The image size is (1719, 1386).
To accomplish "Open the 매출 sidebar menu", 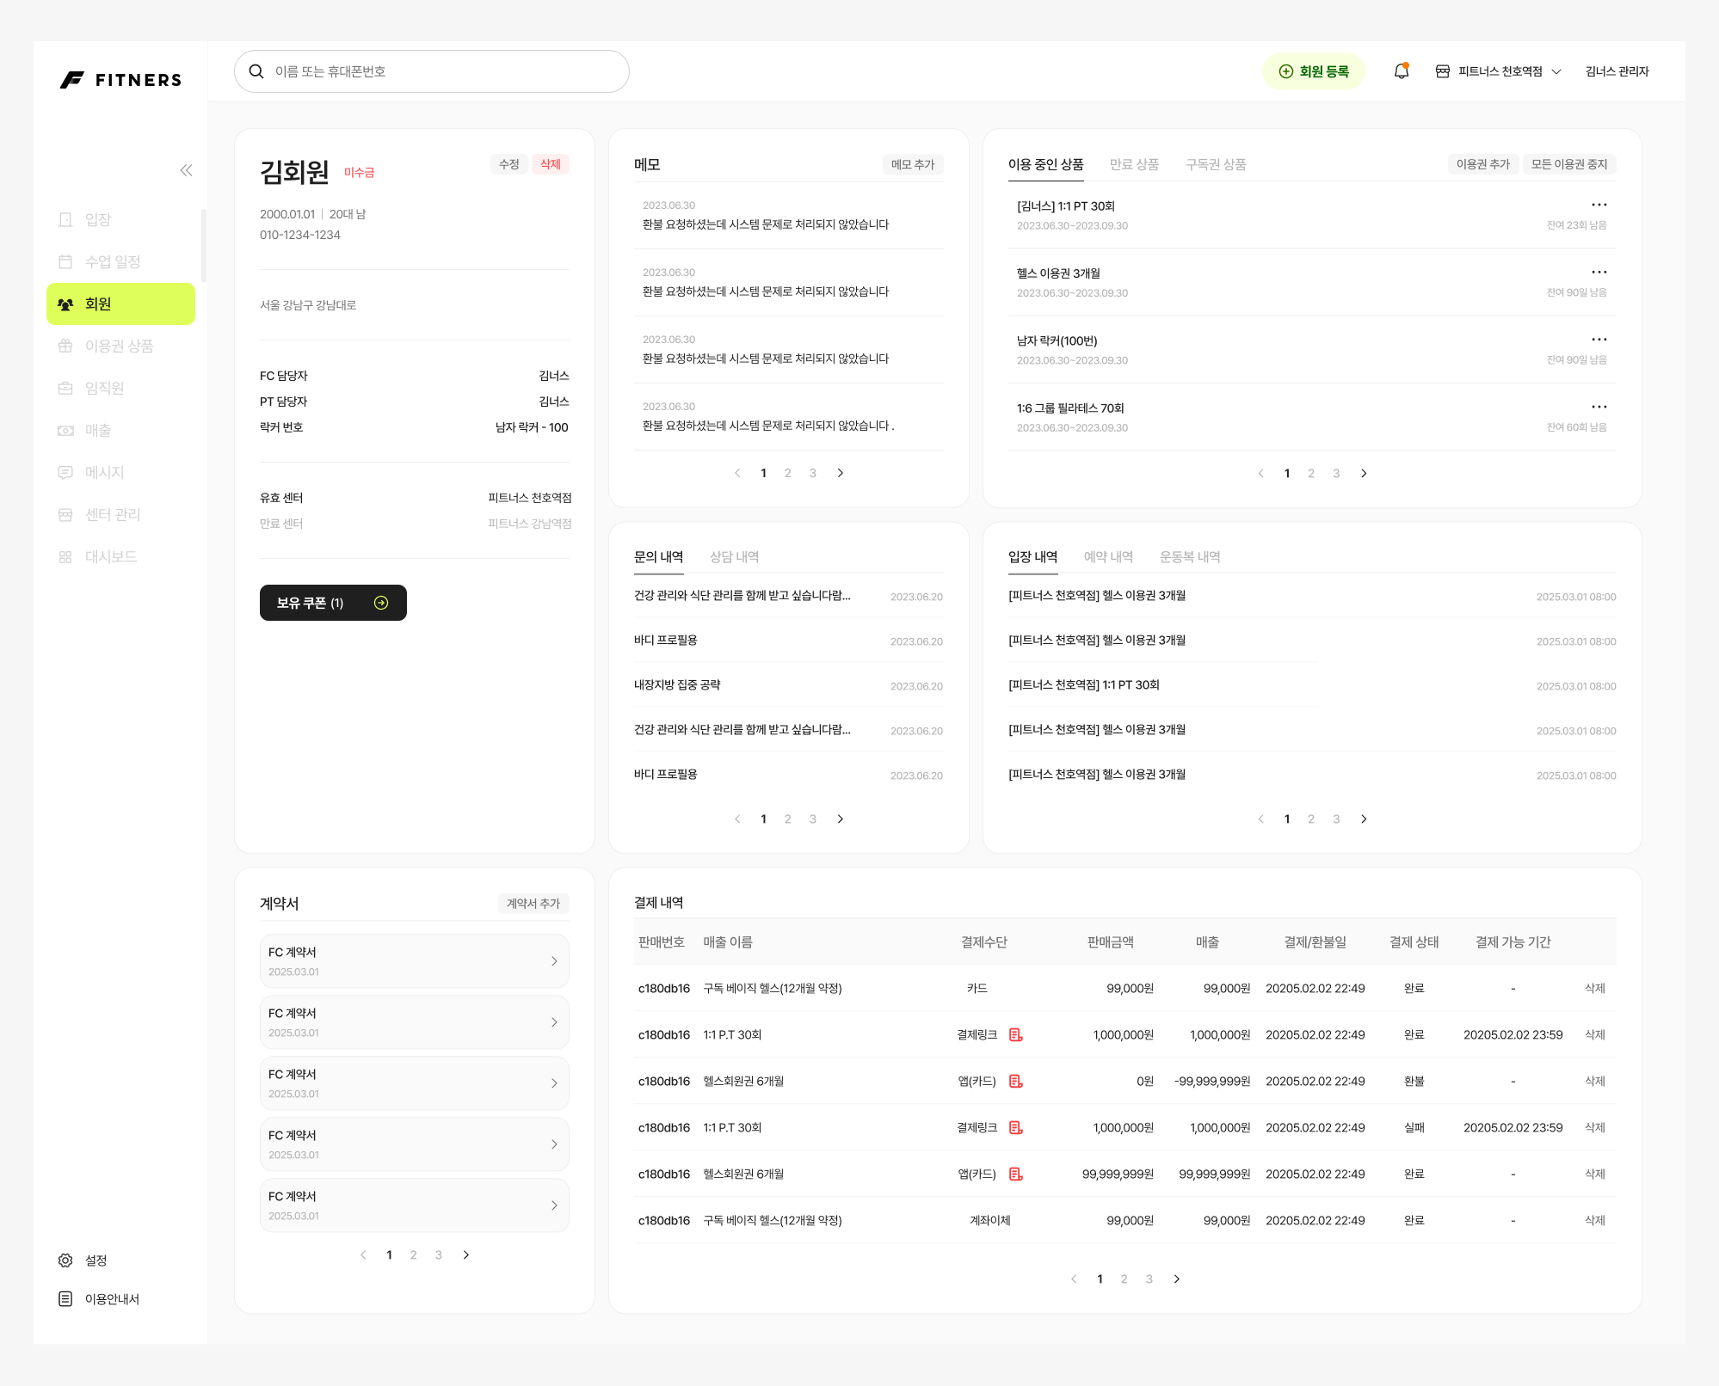I will [x=120, y=430].
